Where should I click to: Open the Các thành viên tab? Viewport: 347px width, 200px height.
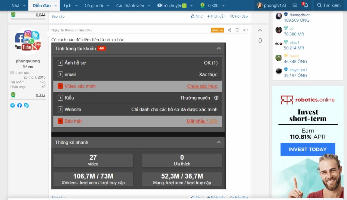(x=130, y=5)
